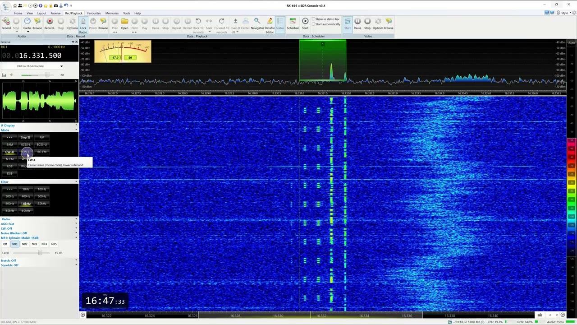Open the Home ribbon tab
The width and height of the screenshot is (577, 325).
tap(18, 13)
